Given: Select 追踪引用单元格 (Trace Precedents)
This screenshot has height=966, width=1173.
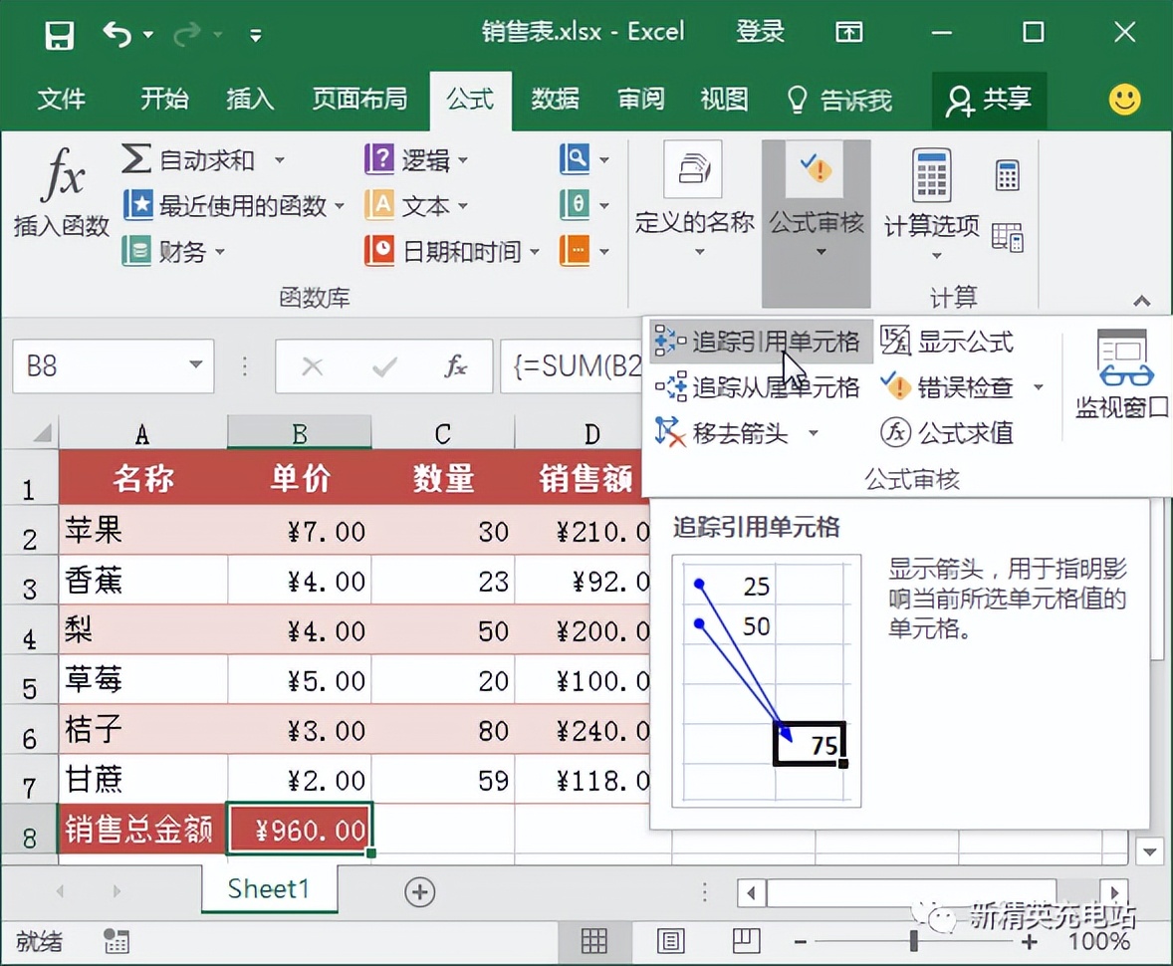Looking at the screenshot, I should click(x=760, y=342).
